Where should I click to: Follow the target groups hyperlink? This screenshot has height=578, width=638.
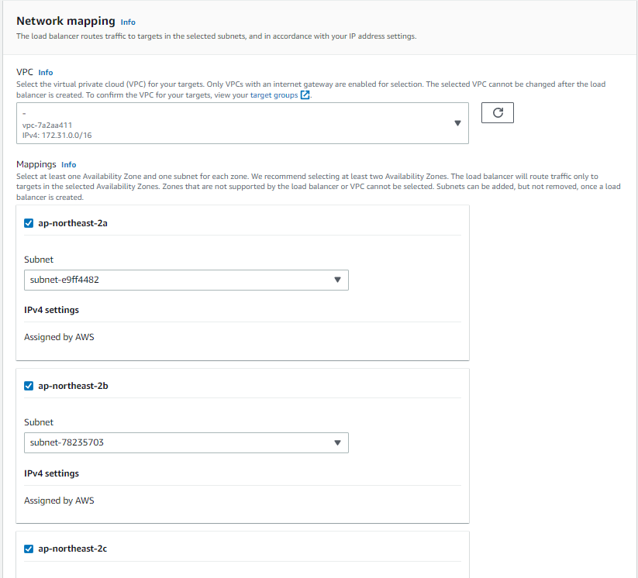pos(274,95)
